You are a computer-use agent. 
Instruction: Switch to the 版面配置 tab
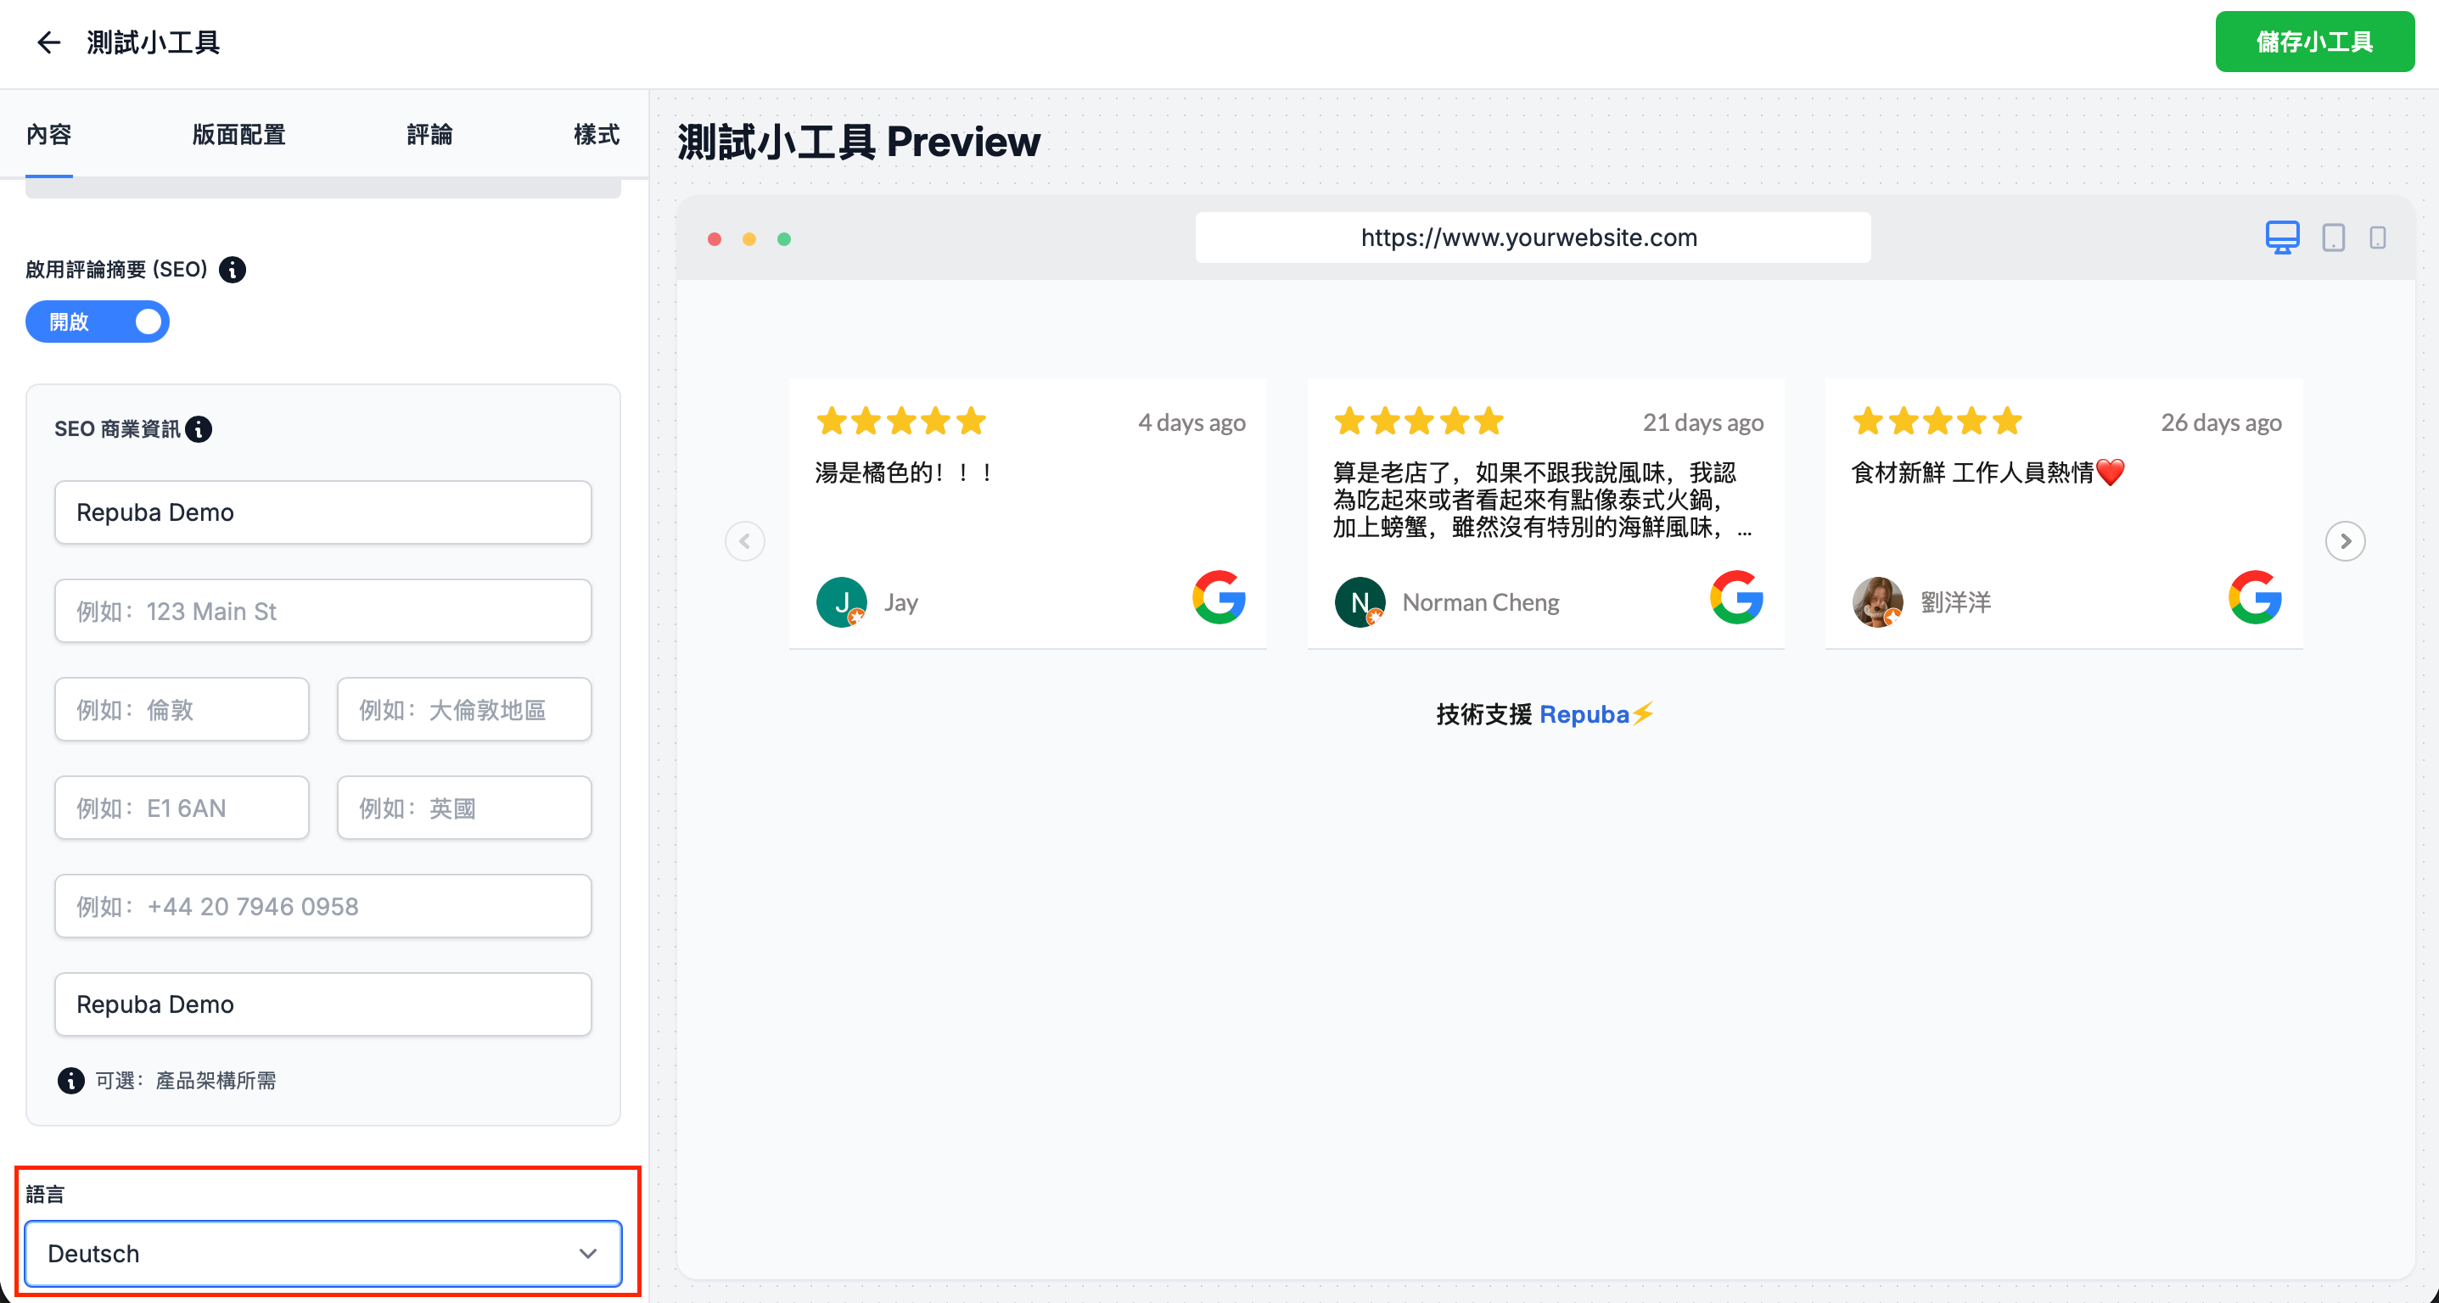[x=239, y=134]
